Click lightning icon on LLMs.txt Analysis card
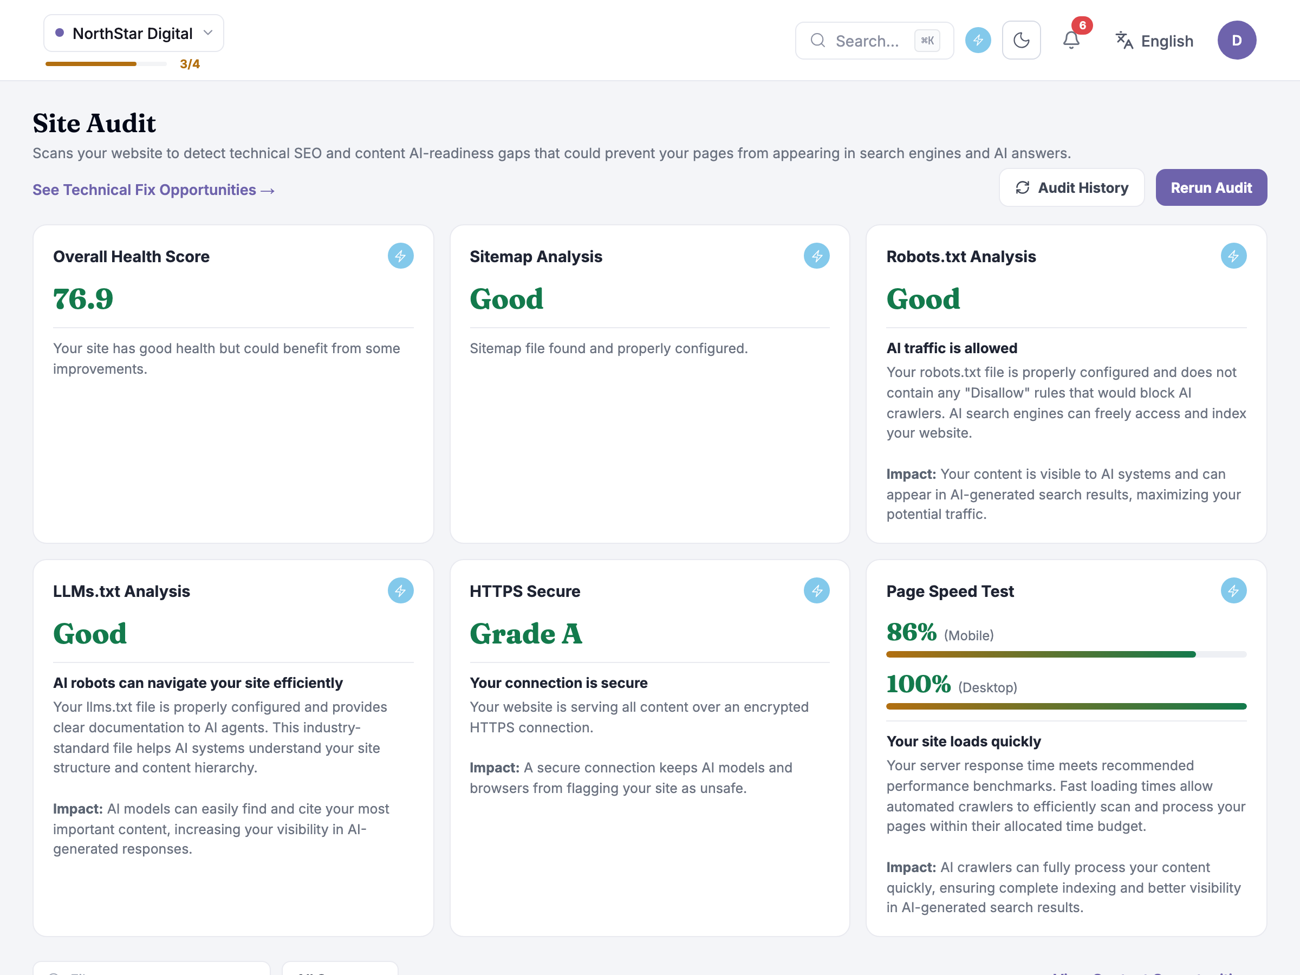1300x975 pixels. tap(401, 590)
